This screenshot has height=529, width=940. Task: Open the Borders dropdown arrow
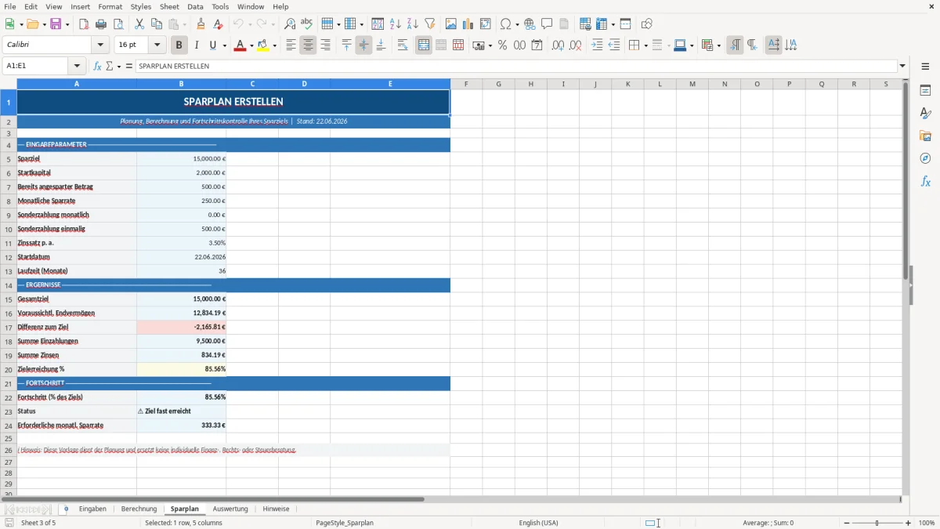click(x=645, y=45)
